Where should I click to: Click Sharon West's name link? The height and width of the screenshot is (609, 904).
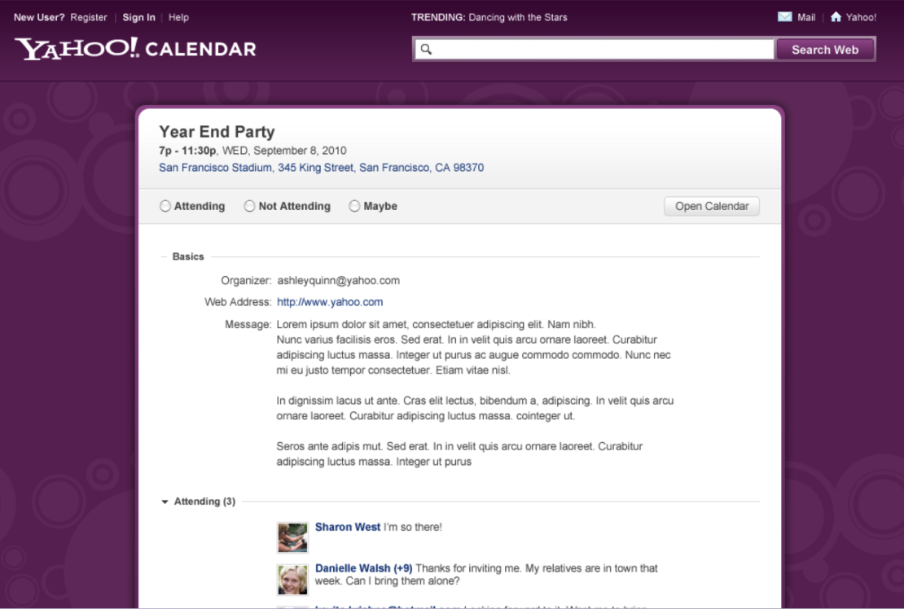pos(348,527)
